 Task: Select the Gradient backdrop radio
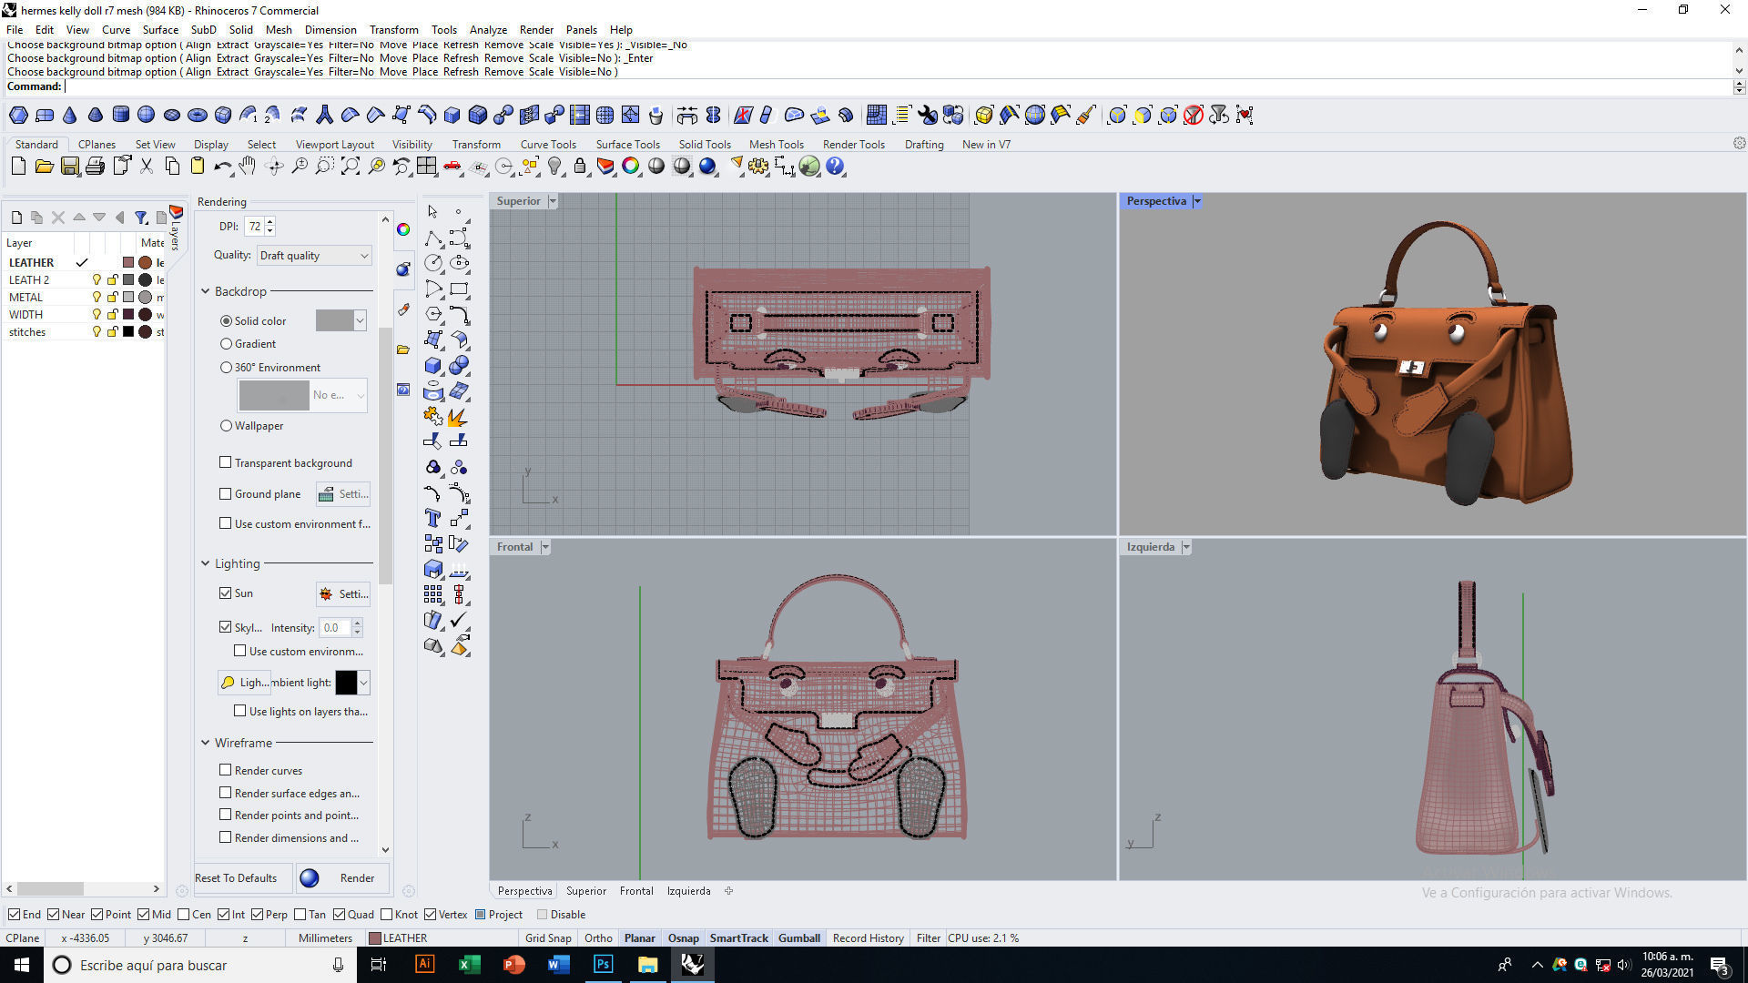pyautogui.click(x=226, y=344)
